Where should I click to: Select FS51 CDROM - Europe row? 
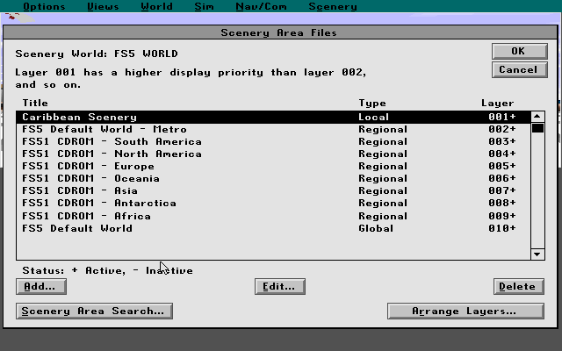coord(88,166)
